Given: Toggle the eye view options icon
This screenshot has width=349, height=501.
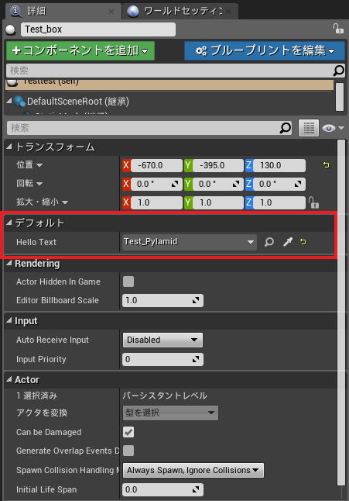Looking at the screenshot, I should [x=329, y=128].
